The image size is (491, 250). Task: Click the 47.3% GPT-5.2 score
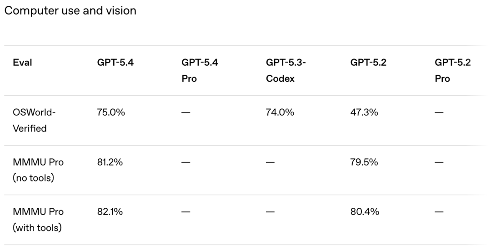[364, 113]
